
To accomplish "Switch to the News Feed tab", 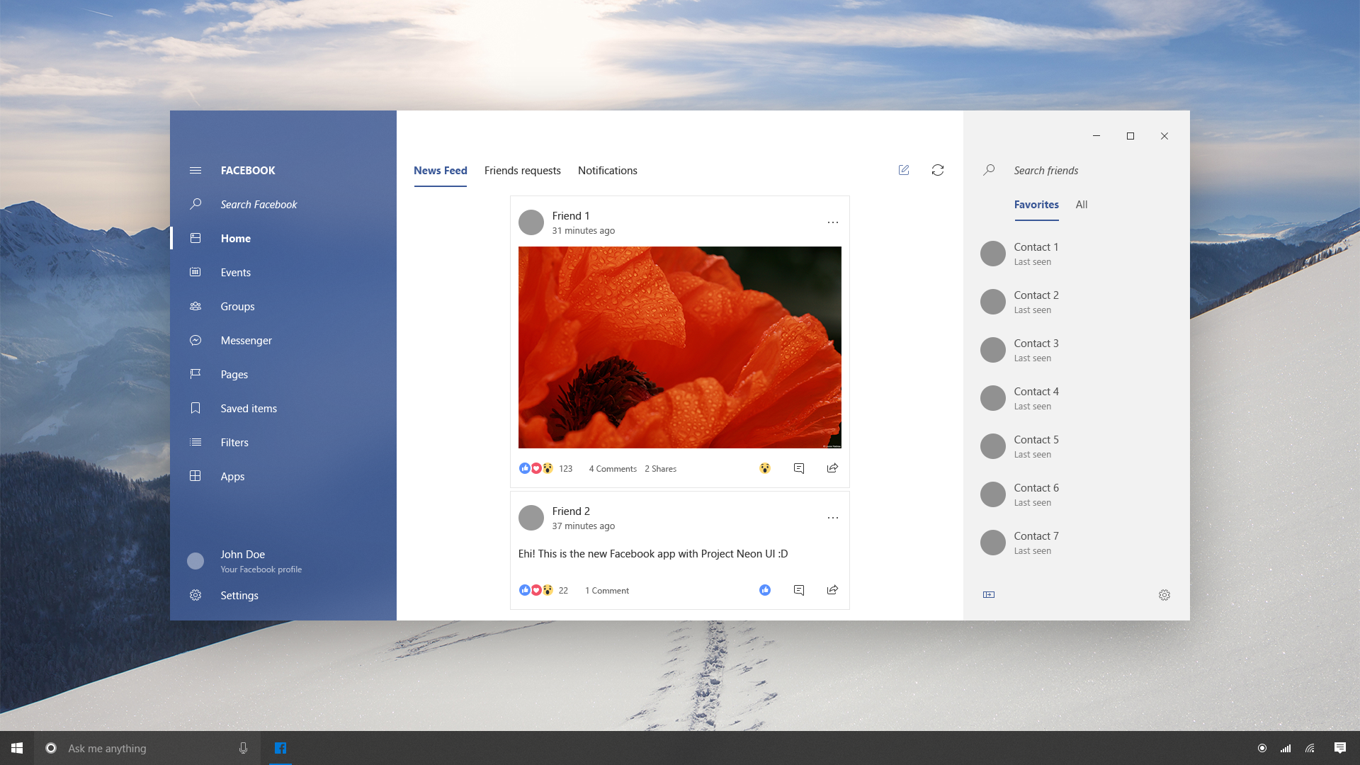I will click(x=441, y=171).
